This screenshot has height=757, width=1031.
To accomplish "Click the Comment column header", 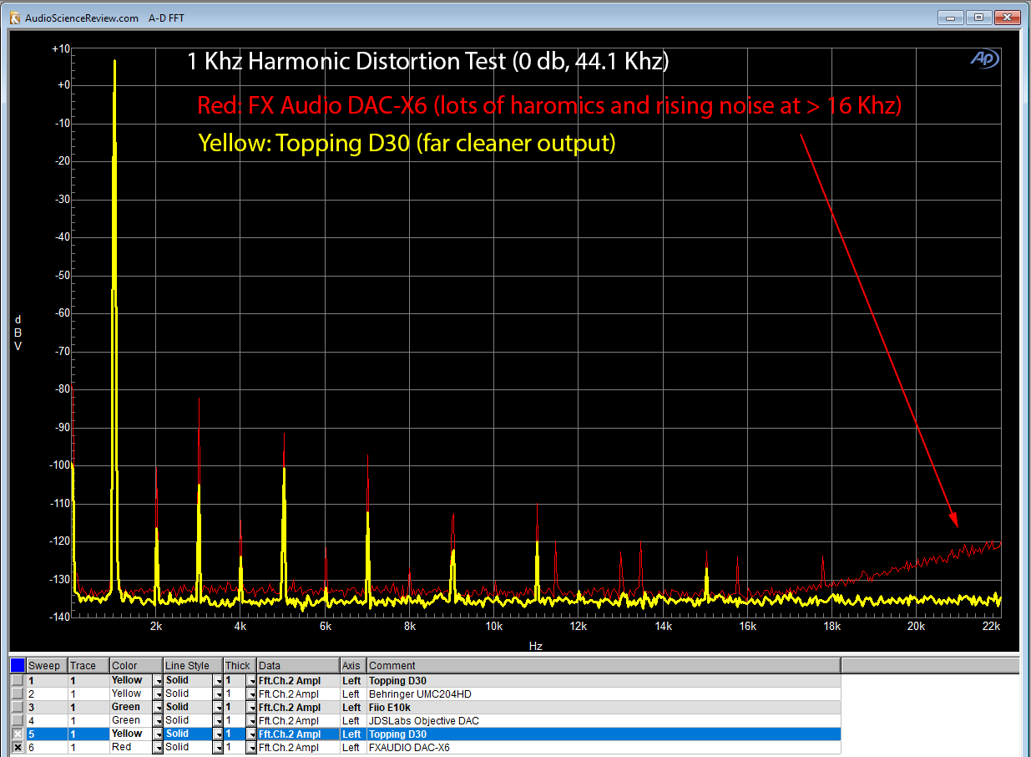I will 604,666.
